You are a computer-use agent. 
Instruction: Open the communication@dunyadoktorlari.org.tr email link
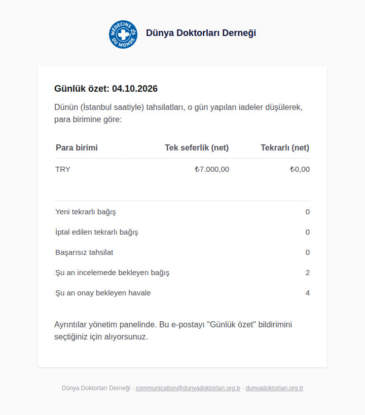(x=188, y=388)
